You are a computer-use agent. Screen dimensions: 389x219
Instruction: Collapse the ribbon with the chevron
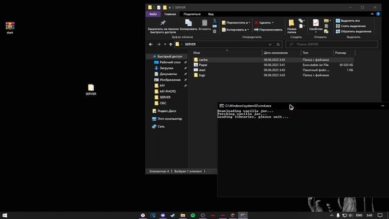pyautogui.click(x=372, y=14)
